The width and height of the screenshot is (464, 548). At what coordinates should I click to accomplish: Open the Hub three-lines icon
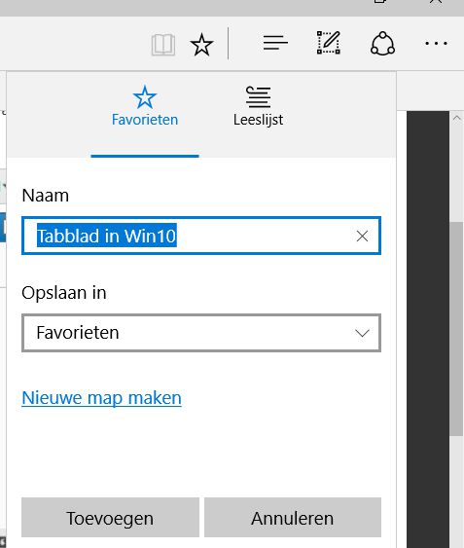point(275,43)
